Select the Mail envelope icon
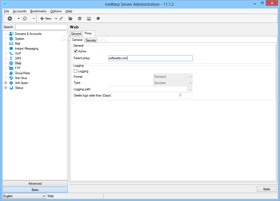 (x=11, y=44)
